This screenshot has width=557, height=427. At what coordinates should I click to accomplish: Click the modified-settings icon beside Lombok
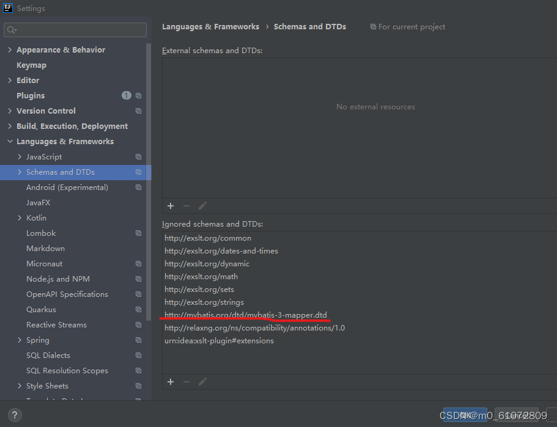(138, 233)
